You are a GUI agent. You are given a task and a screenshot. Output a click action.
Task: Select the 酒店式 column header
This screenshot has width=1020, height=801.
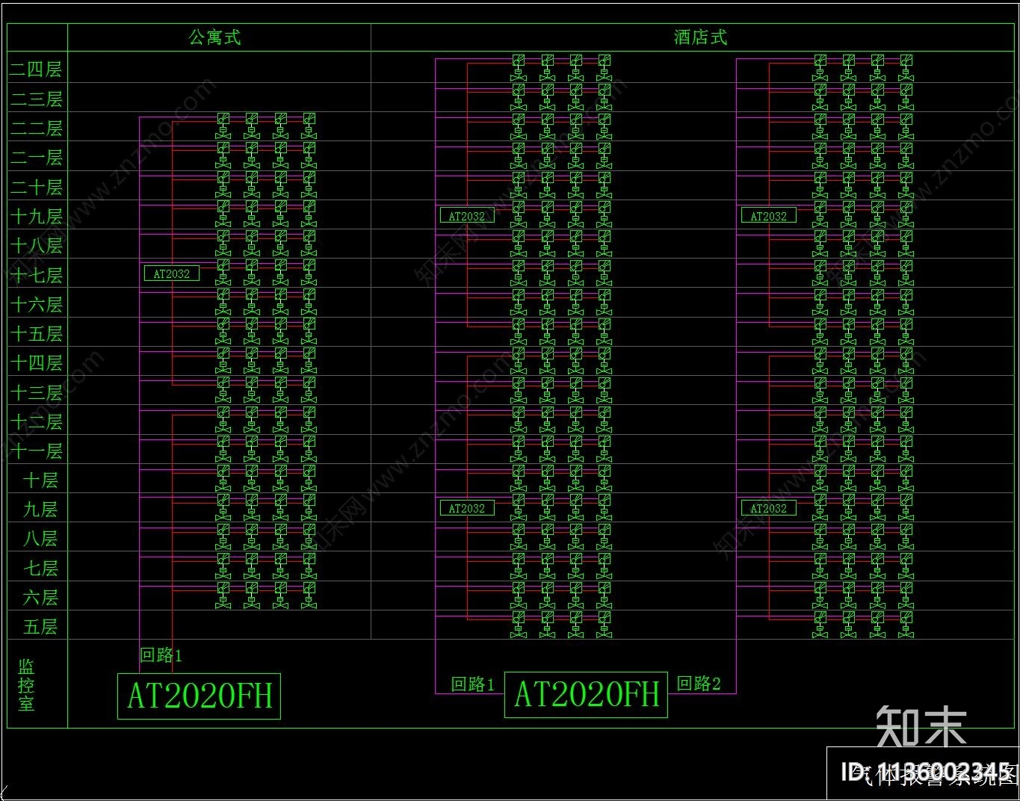(x=700, y=37)
